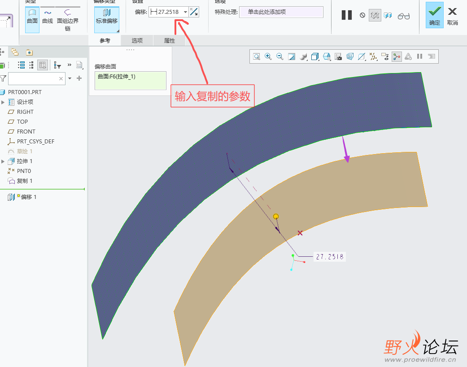Click the Zoom In icon
Viewport: 467px width, 367px height.
[268, 56]
